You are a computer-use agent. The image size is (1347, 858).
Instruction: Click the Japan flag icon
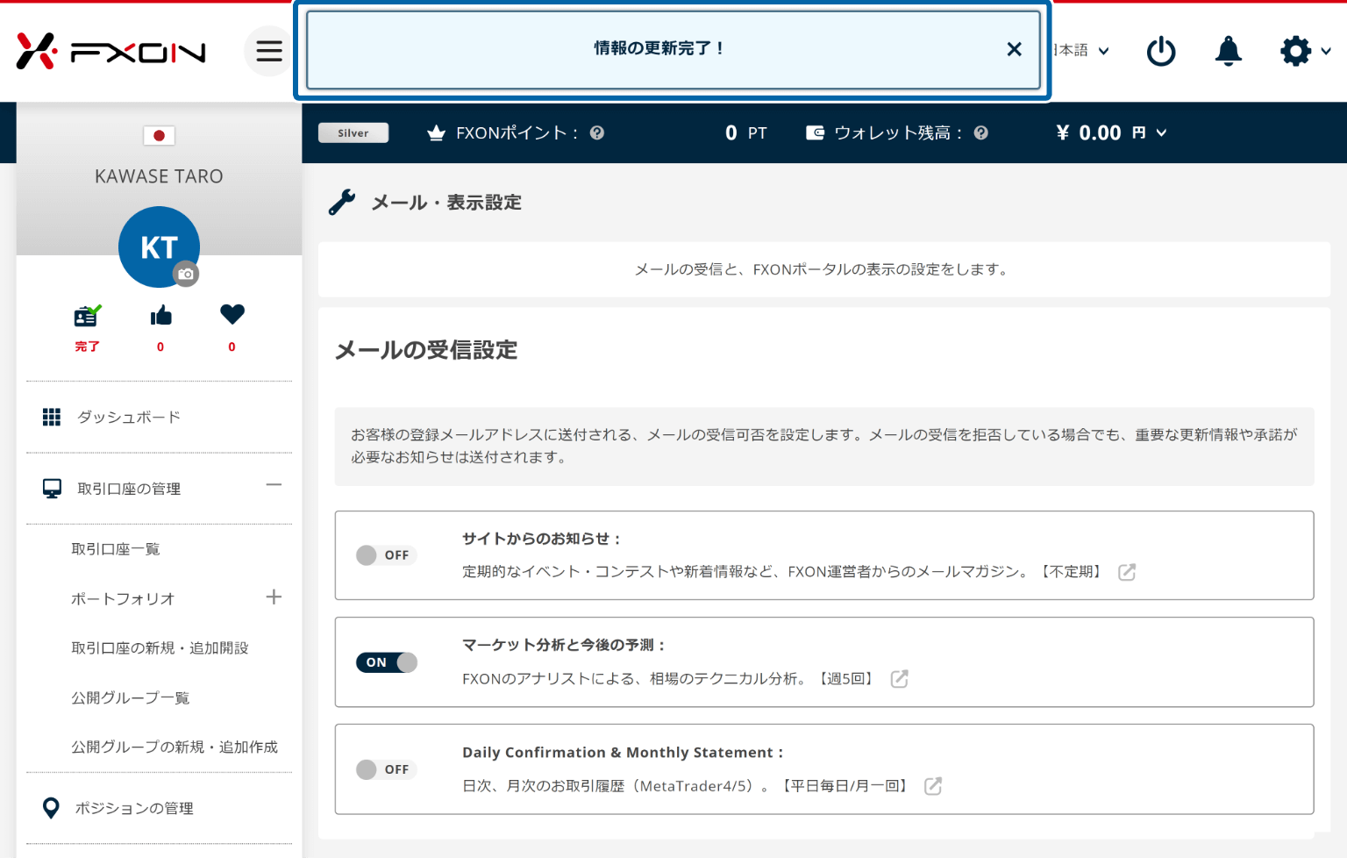[x=159, y=136]
